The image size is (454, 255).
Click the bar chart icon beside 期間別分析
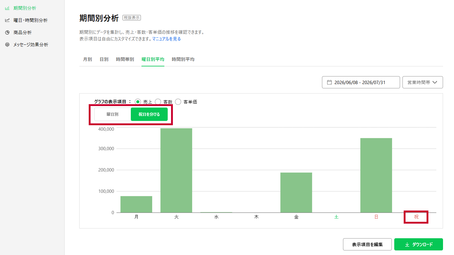pyautogui.click(x=7, y=8)
